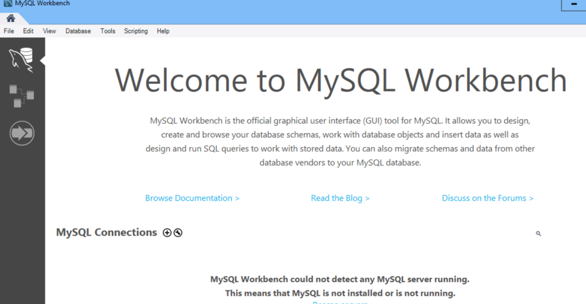The image size is (586, 304).
Task: Click 'This means that MySQL is not installed' text
Action: [x=340, y=293]
